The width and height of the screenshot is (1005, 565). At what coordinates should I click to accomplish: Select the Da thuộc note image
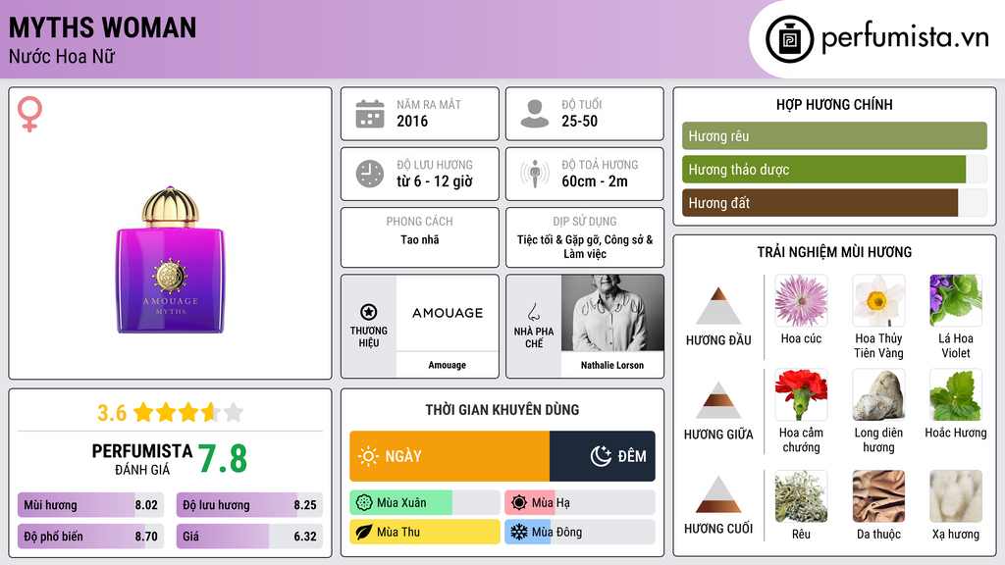pyautogui.click(x=878, y=496)
